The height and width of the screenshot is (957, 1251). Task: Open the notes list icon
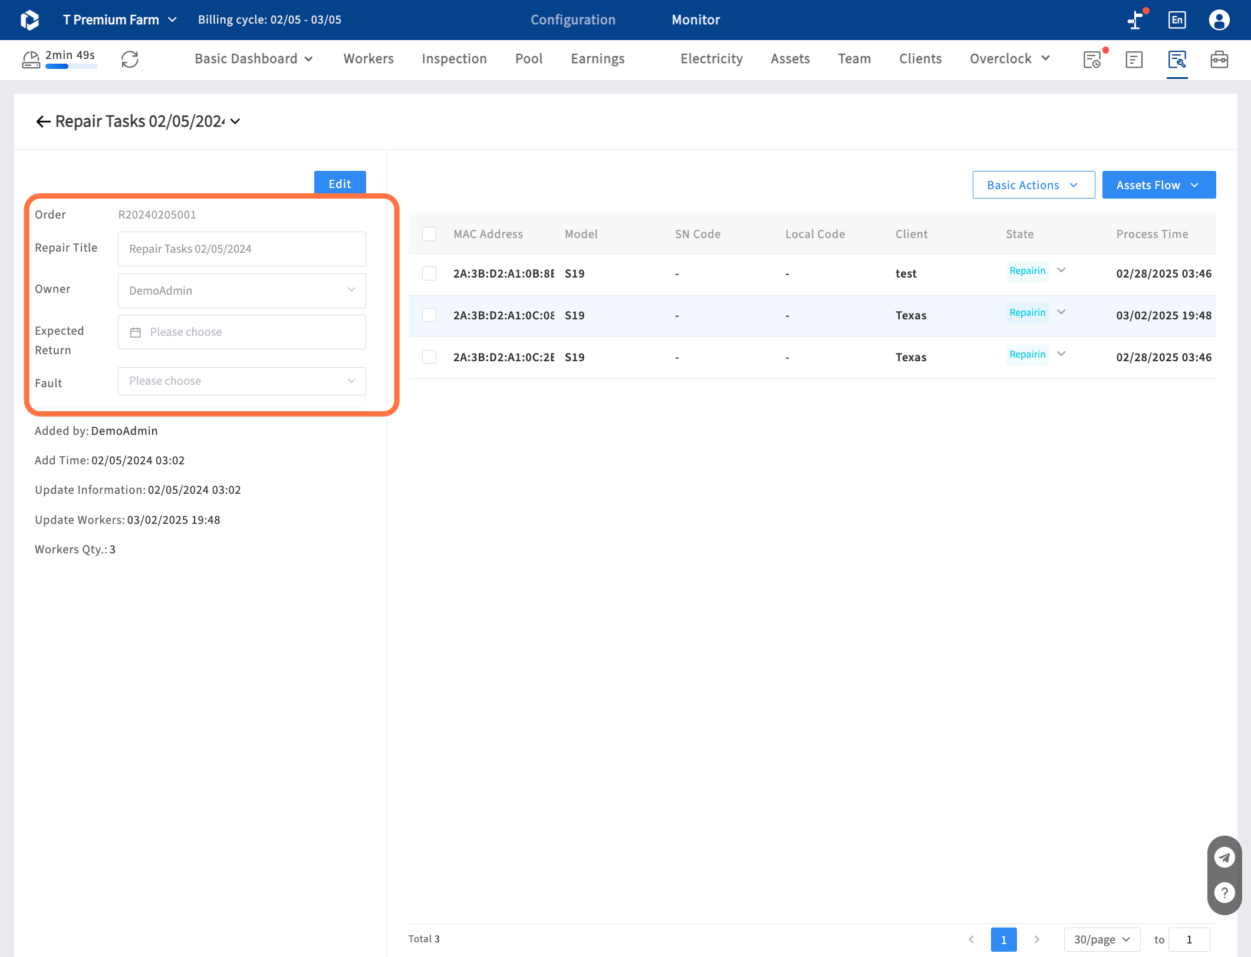1134,60
